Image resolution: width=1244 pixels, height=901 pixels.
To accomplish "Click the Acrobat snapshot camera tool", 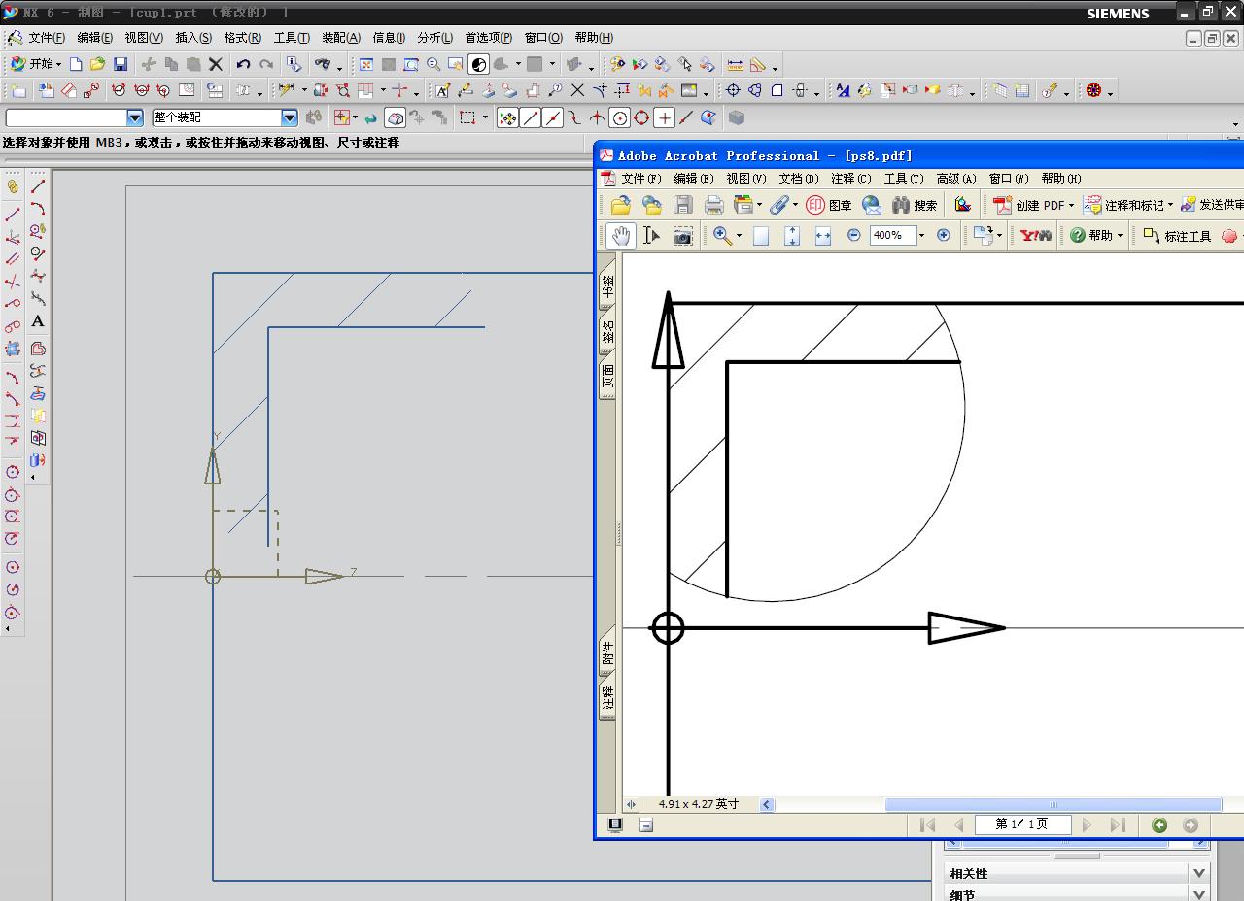I will 683,235.
